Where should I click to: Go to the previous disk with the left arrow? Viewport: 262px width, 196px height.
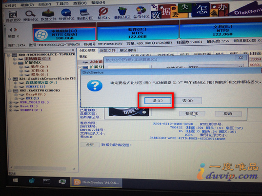tap(11, 30)
